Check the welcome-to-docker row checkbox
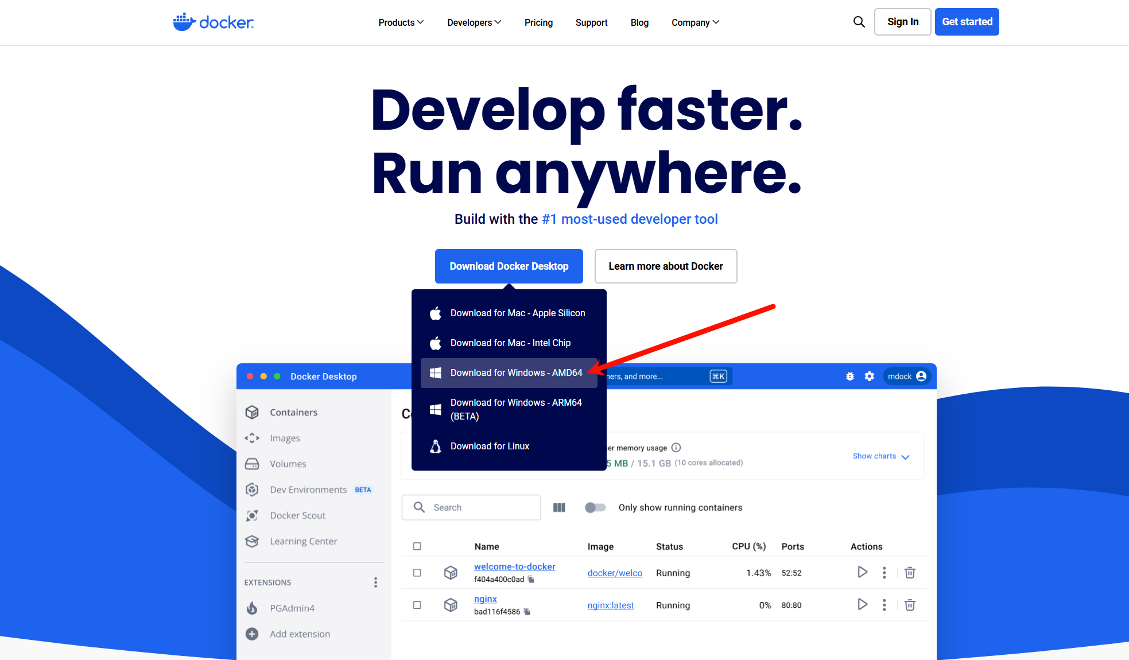This screenshot has height=660, width=1129. coord(417,573)
